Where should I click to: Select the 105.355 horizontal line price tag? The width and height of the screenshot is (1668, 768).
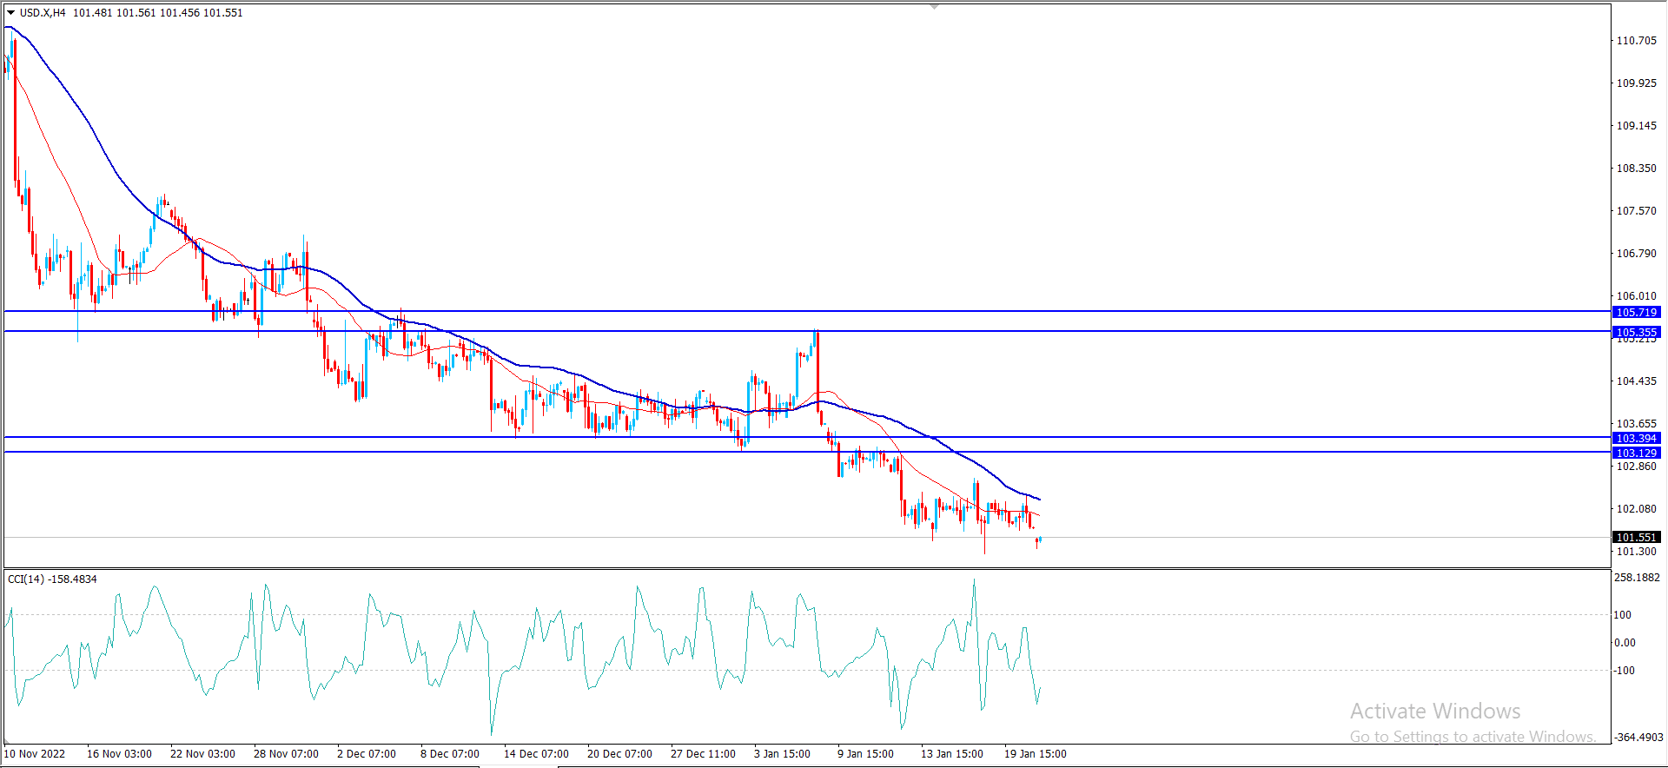(x=1637, y=332)
